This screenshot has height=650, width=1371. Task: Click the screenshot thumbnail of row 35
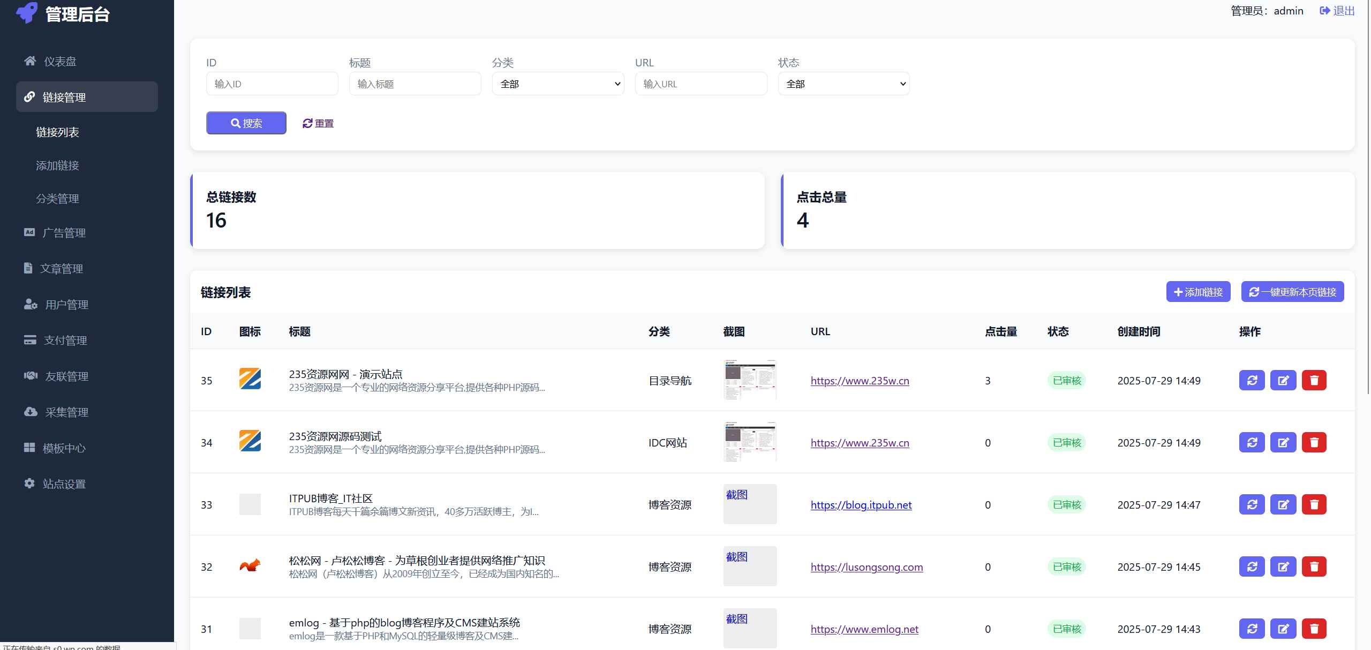749,380
